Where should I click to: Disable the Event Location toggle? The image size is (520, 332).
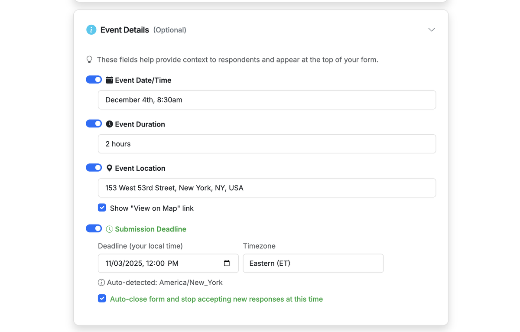click(94, 167)
